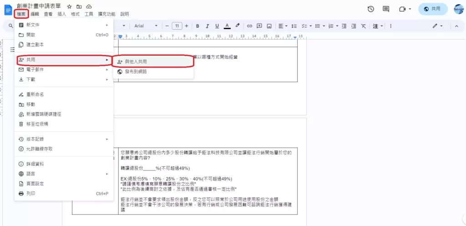This screenshot has width=466, height=226.
Task: Open the user account avatar
Action: click(459, 9)
